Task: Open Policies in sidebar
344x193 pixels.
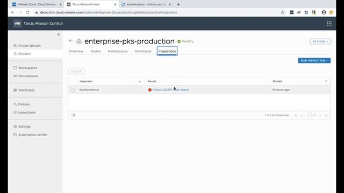Action: point(24,104)
